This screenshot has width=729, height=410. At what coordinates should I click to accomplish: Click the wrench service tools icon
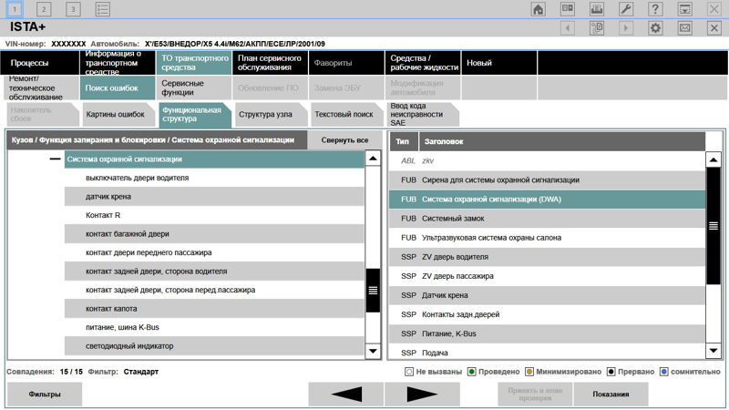pos(625,9)
